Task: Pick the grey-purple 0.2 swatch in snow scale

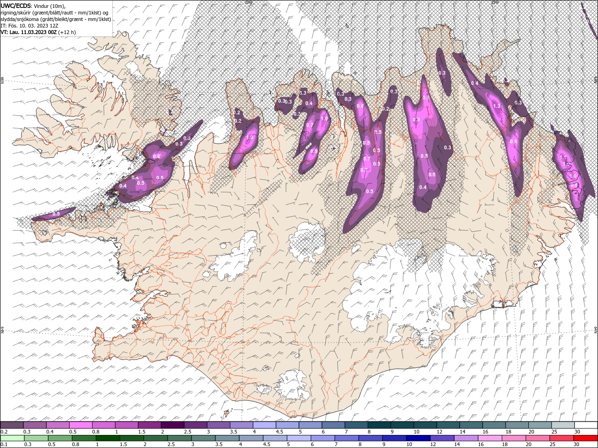Action: coord(12,425)
